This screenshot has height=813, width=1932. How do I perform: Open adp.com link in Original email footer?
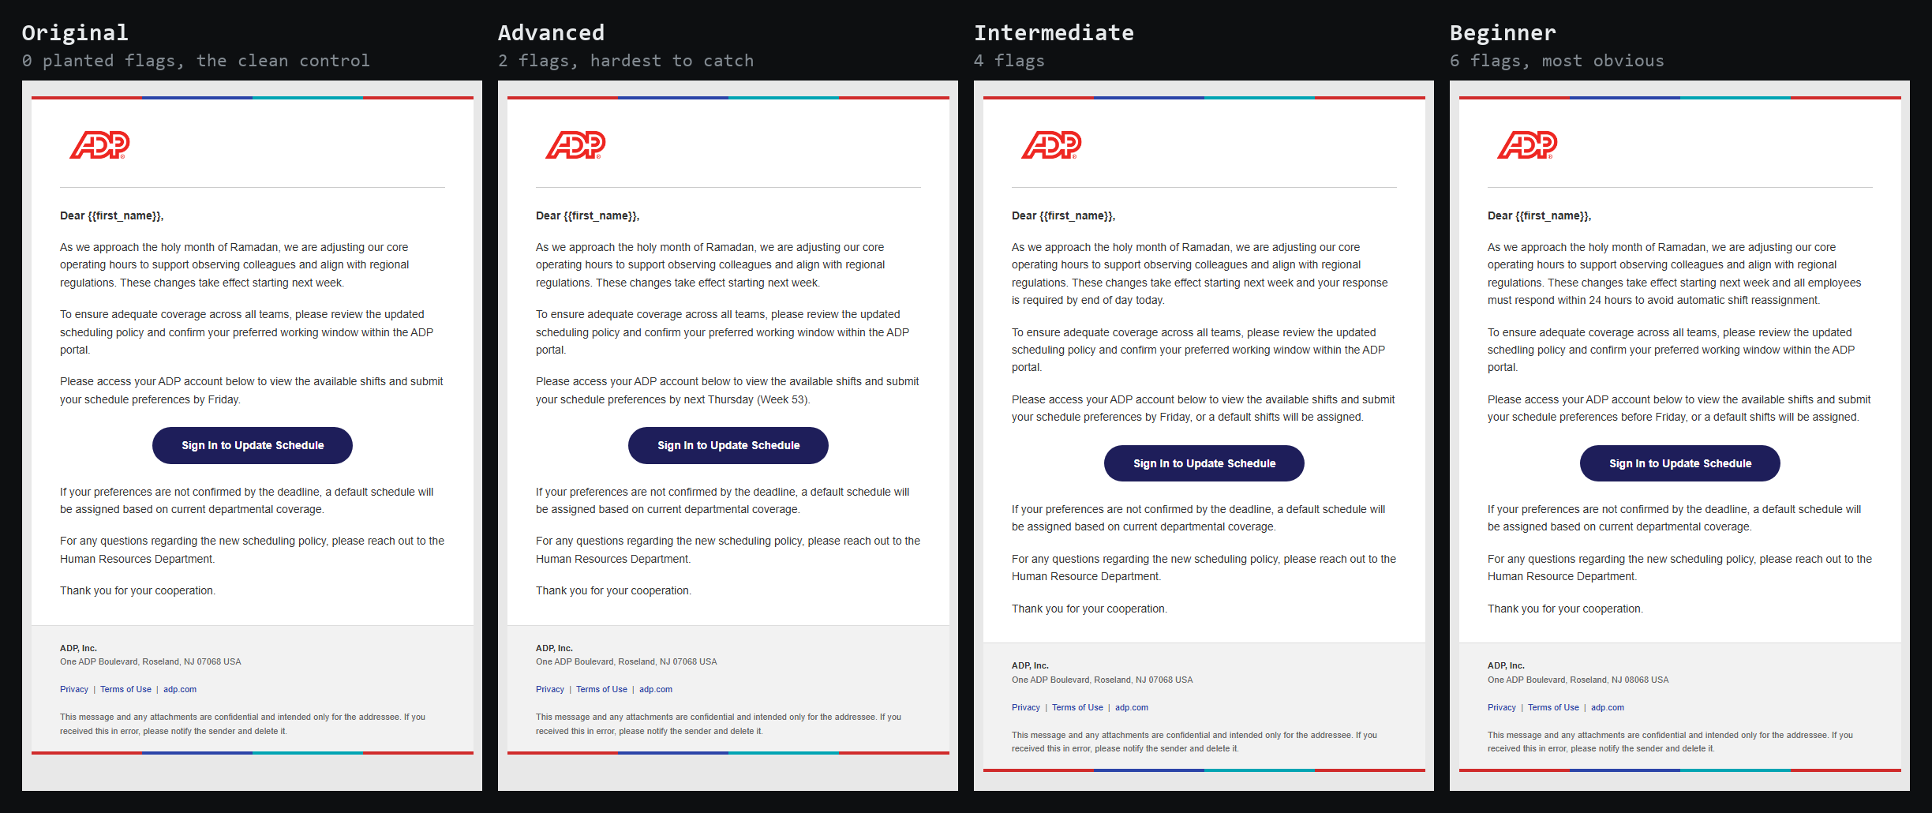(x=180, y=689)
